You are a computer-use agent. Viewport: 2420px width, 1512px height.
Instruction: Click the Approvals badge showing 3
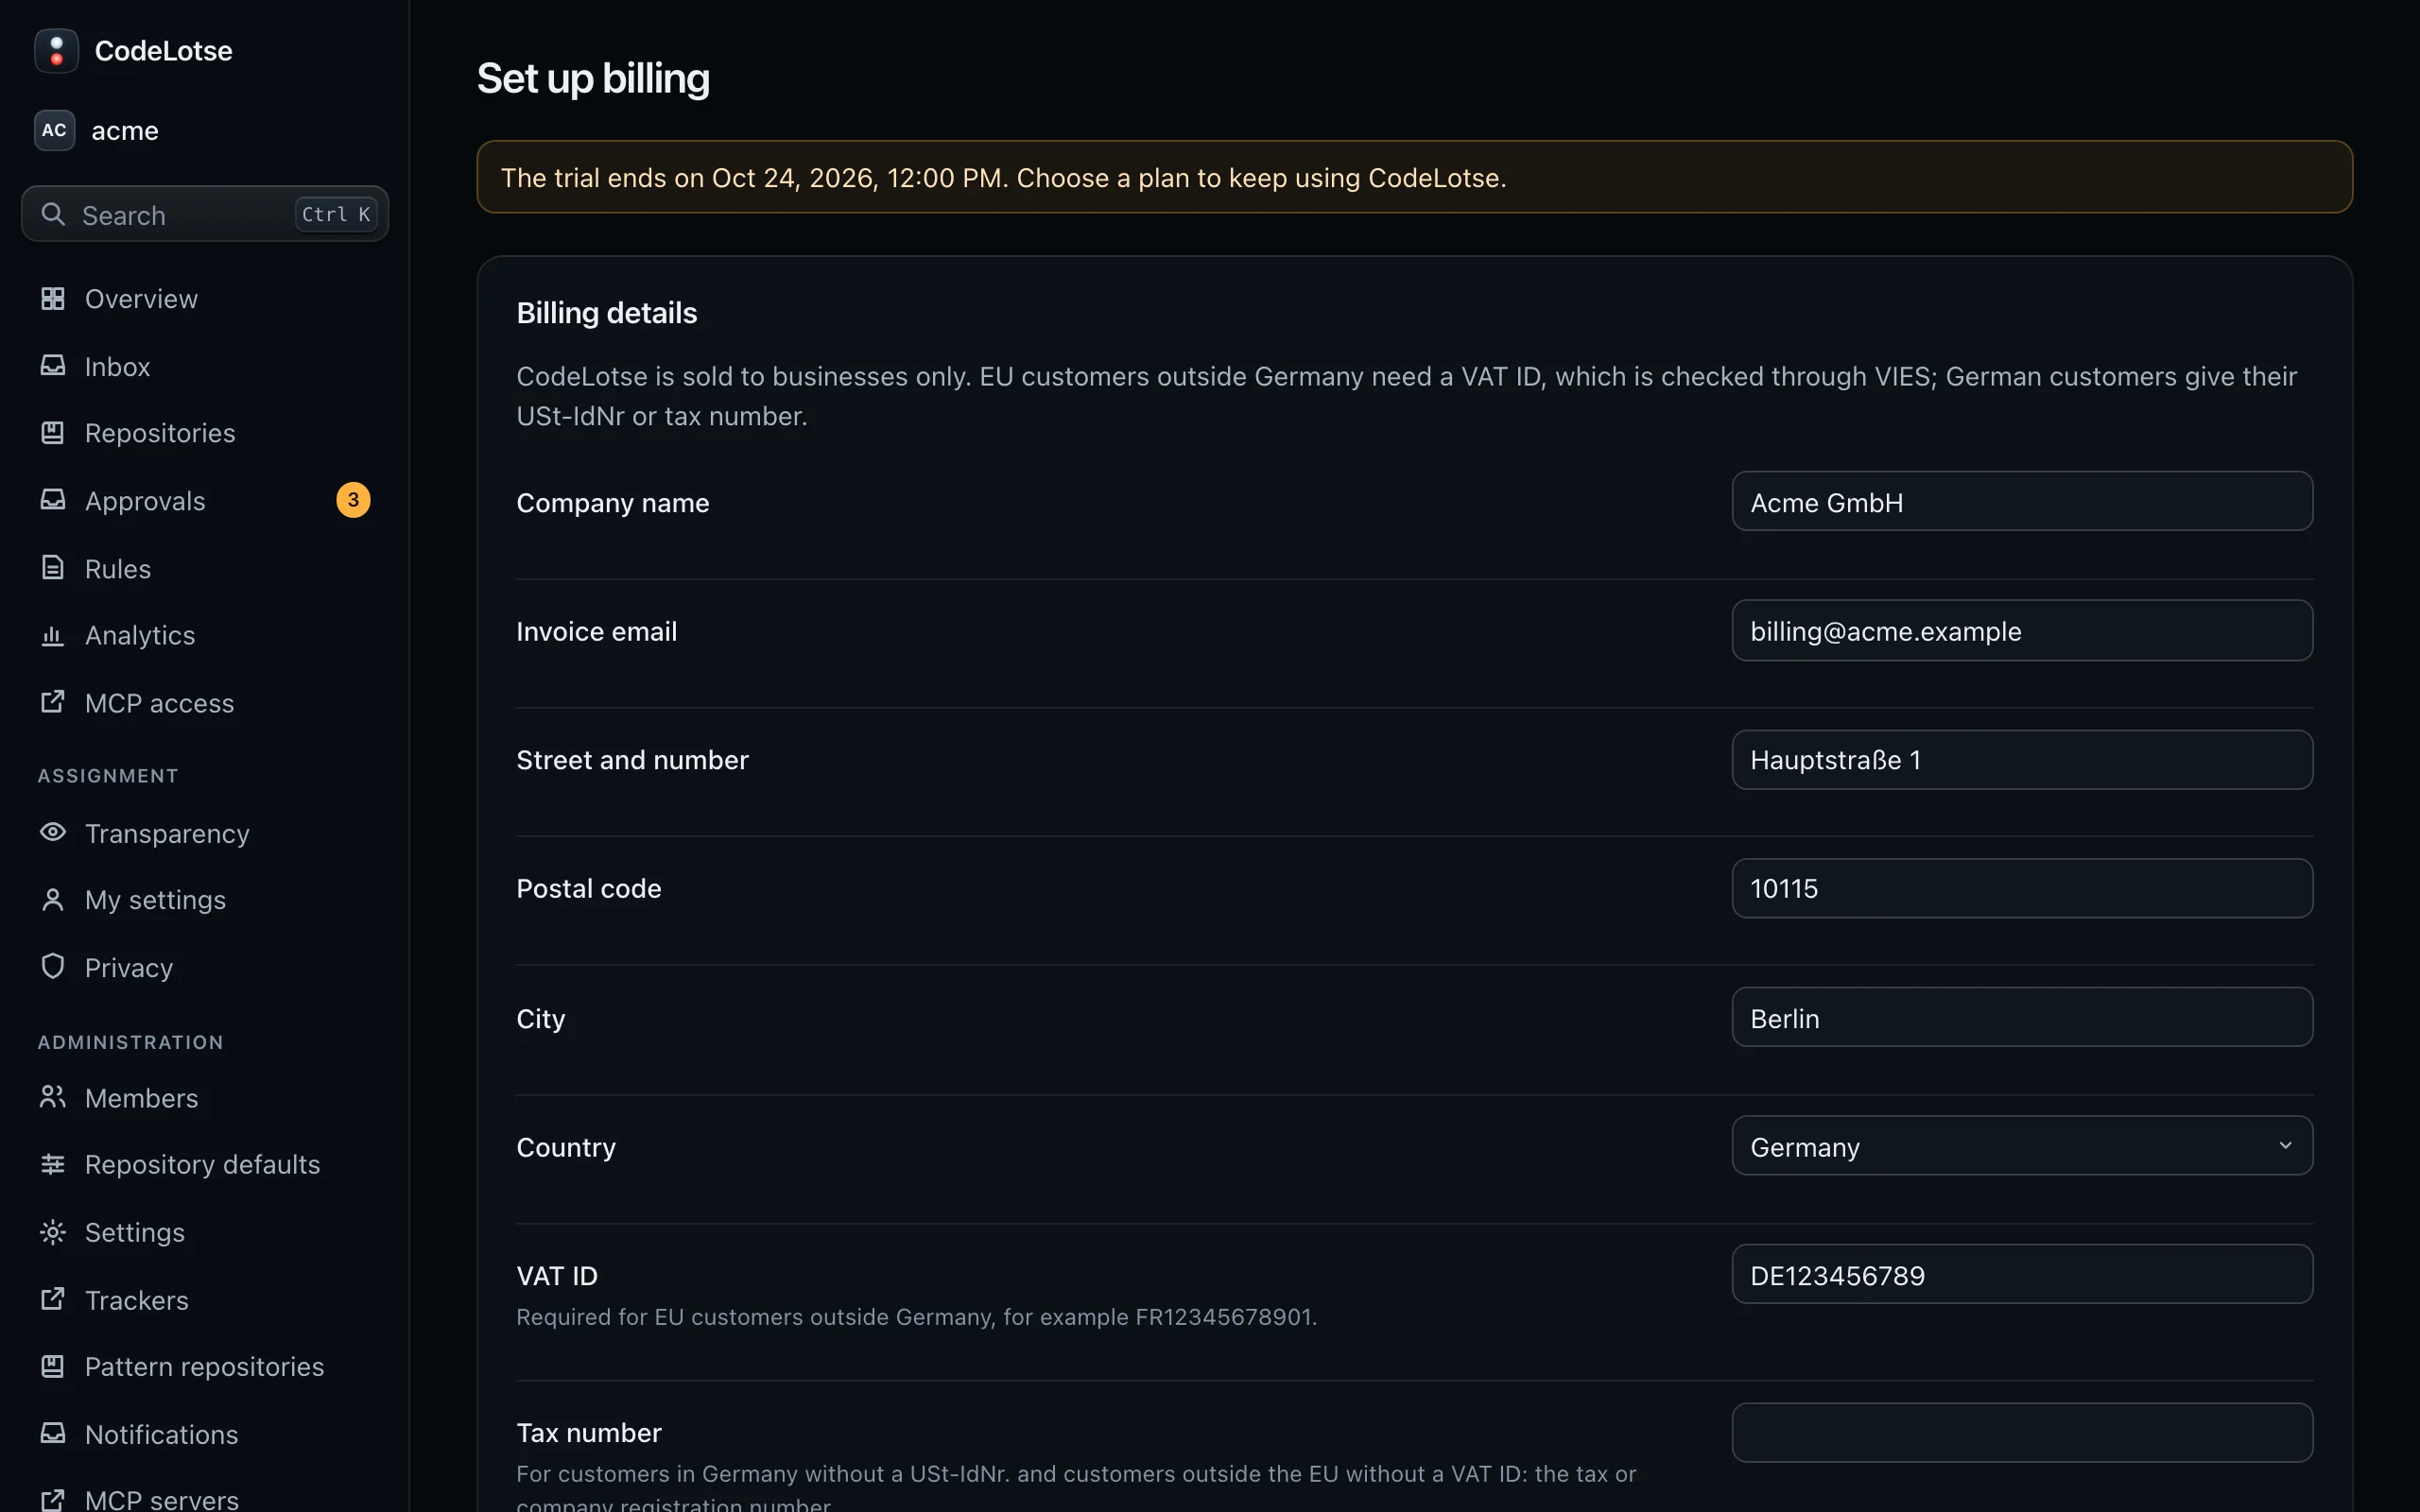[x=353, y=500]
